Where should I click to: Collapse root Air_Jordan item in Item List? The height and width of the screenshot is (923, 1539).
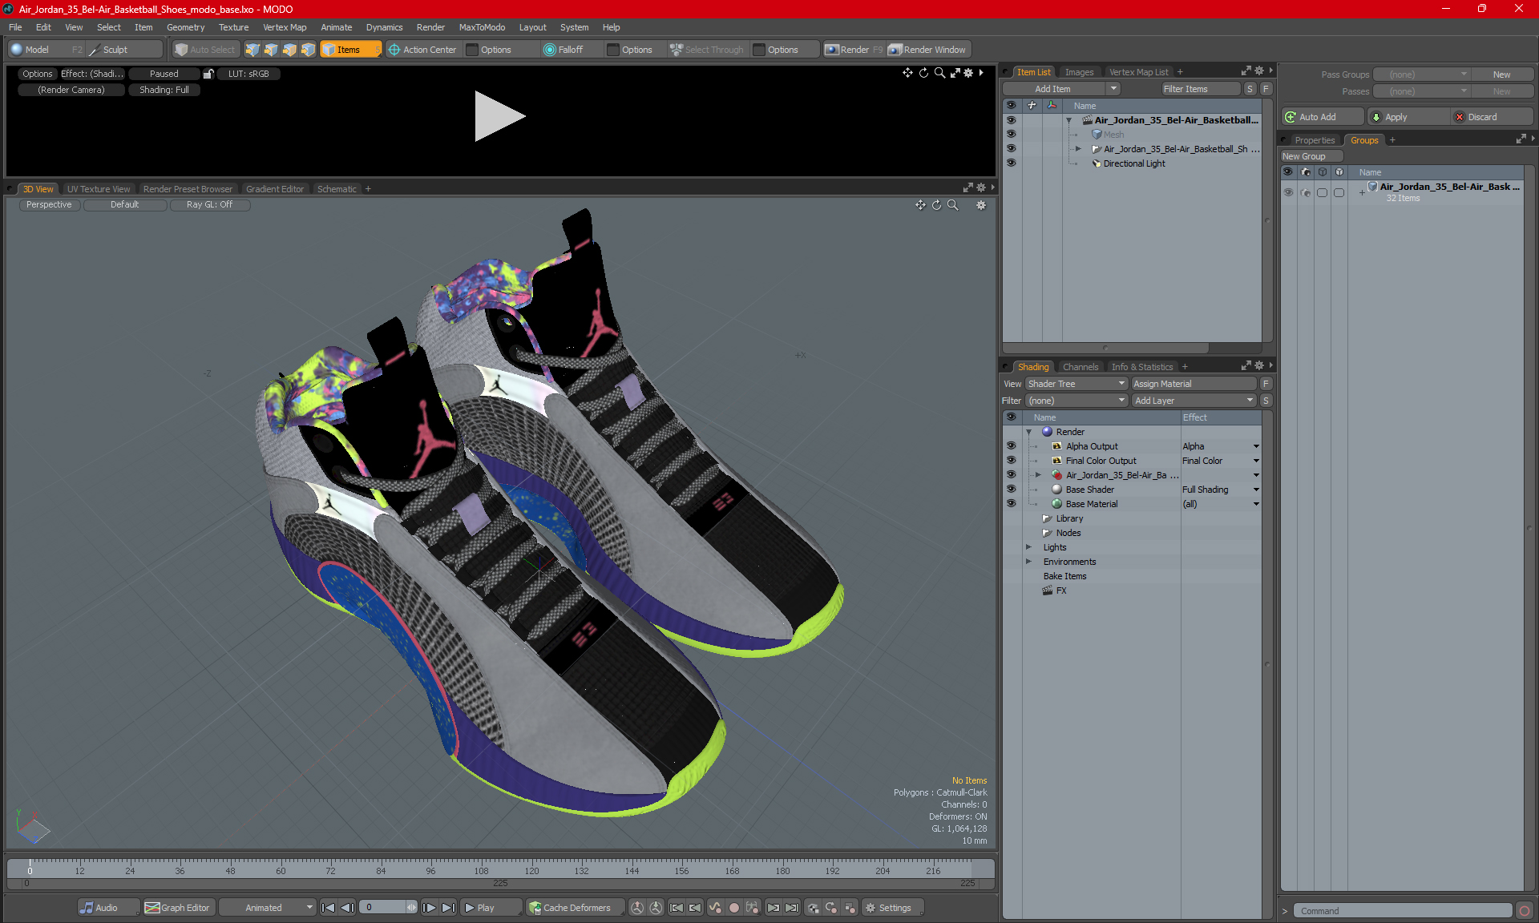pyautogui.click(x=1068, y=120)
